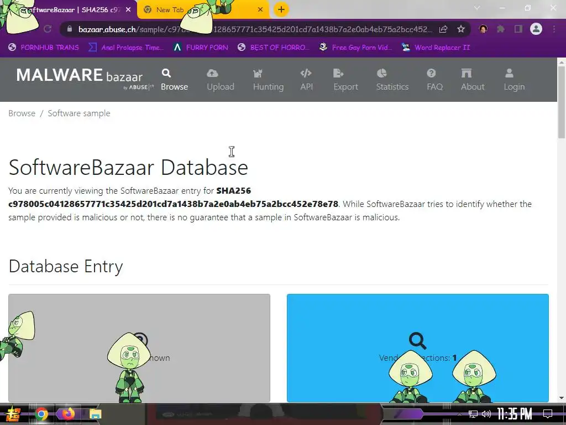Click the MALWARE bazaar logo
566x425 pixels.
pyautogui.click(x=85, y=78)
